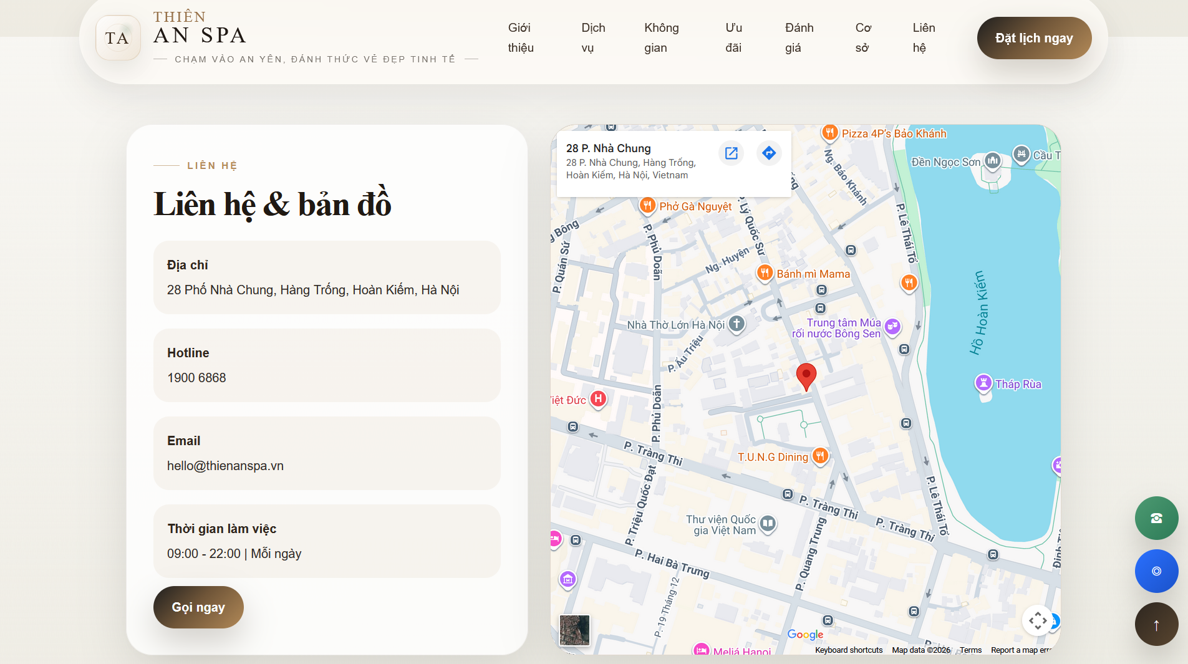Click T.U.N.G Dining restaurant marker
This screenshot has width=1188, height=664.
pos(820,456)
